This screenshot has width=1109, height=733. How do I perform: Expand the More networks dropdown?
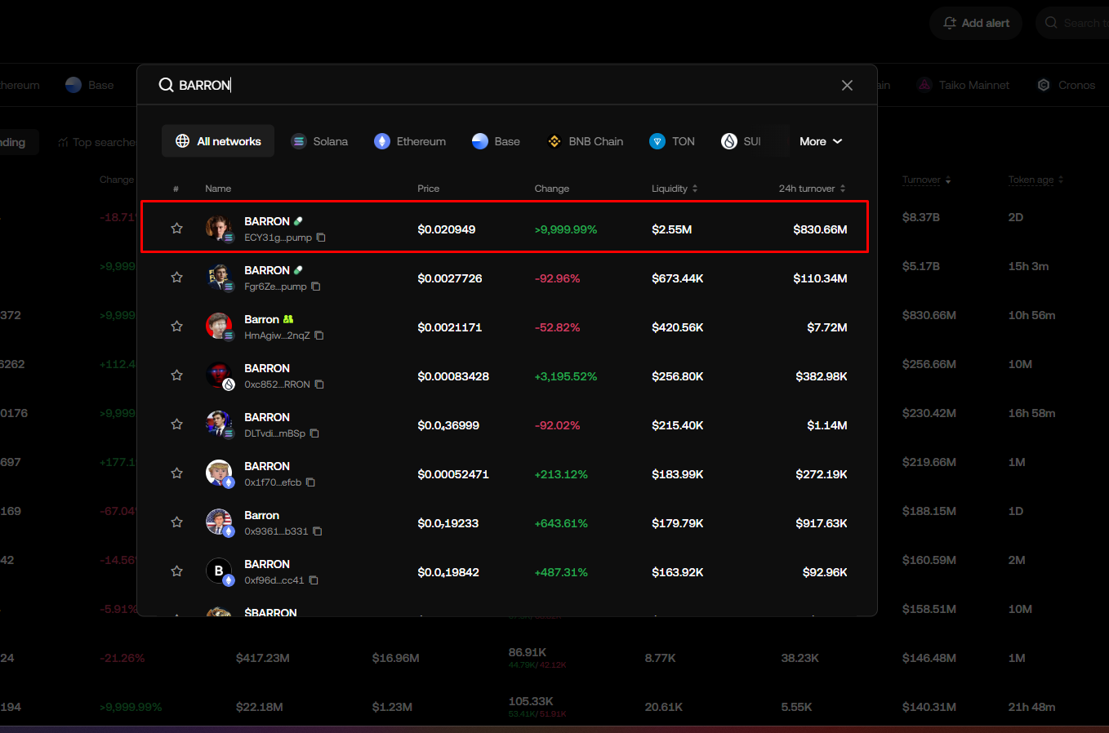pos(820,141)
